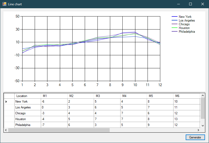
Task: Click the M4 column header
Action: point(134,96)
